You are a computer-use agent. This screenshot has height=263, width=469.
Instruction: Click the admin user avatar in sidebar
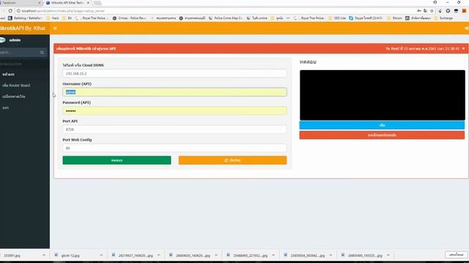(x=2, y=40)
